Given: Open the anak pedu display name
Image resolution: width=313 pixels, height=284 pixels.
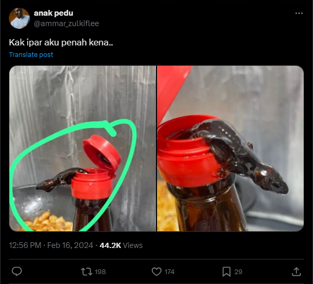Looking at the screenshot, I should 54,13.
